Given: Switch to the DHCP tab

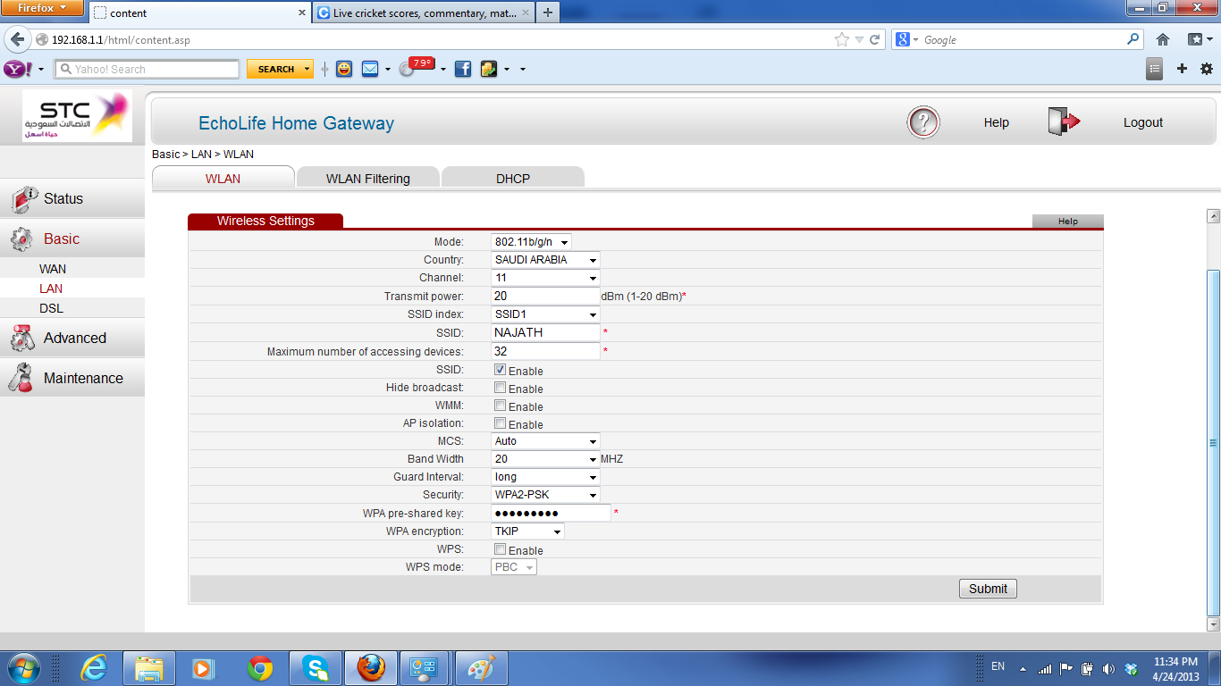Looking at the screenshot, I should [513, 179].
